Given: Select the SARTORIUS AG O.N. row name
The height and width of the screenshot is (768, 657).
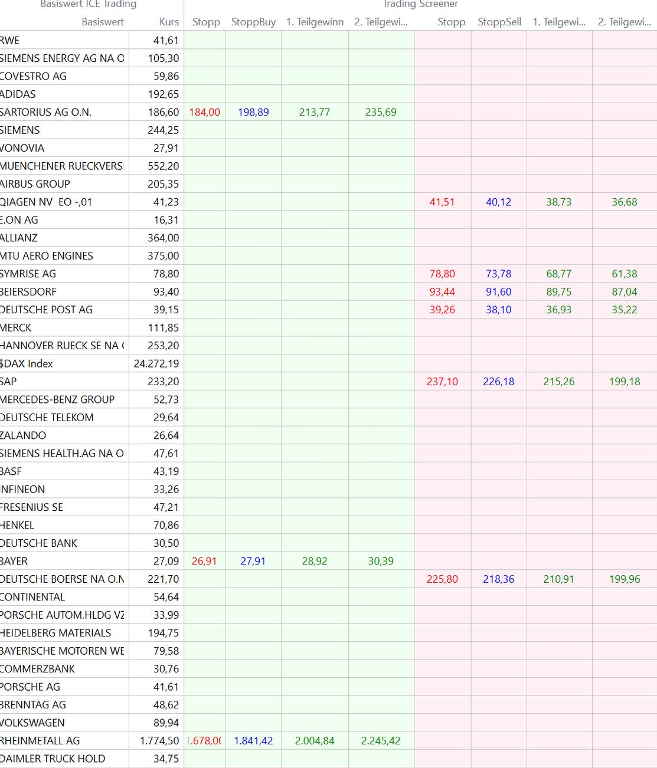Looking at the screenshot, I should tap(46, 112).
